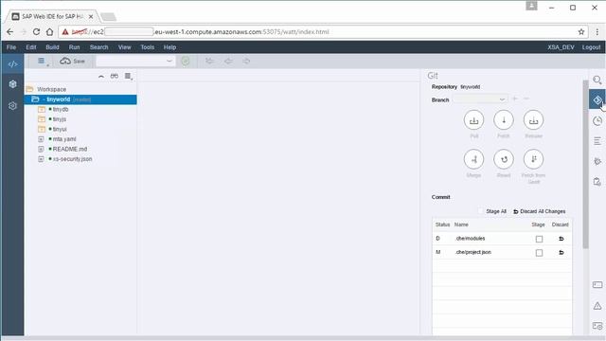Click the green run icon in toolbar
606x341 pixels.
(186, 61)
